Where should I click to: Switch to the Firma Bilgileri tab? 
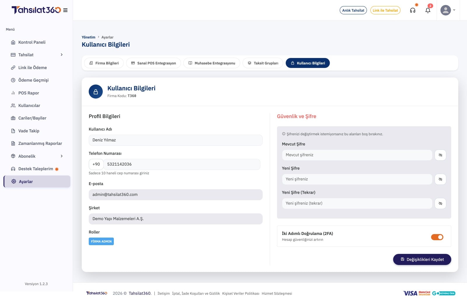(x=104, y=63)
